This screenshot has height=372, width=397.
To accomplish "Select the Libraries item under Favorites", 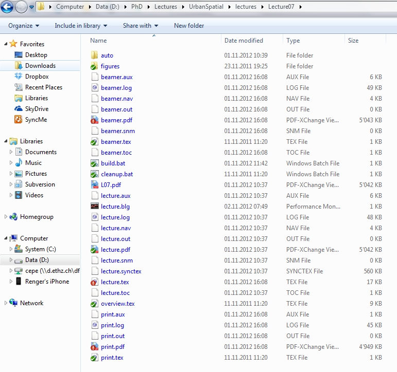I will (x=37, y=98).
